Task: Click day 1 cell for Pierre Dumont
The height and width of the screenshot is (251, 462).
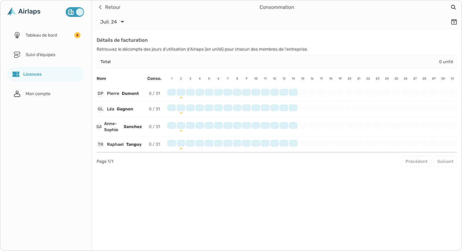Action: [x=172, y=92]
